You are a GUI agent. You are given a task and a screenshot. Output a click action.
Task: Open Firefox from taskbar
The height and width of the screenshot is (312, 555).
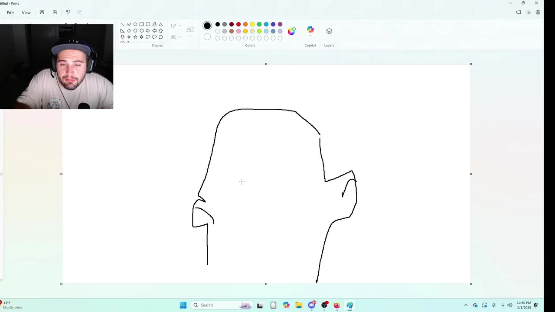pos(337,305)
